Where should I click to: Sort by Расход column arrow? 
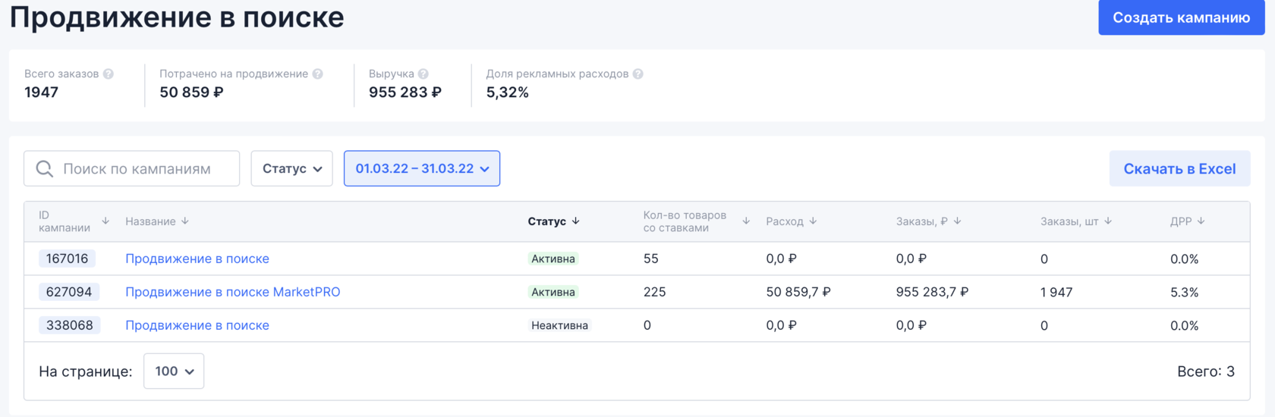point(813,221)
